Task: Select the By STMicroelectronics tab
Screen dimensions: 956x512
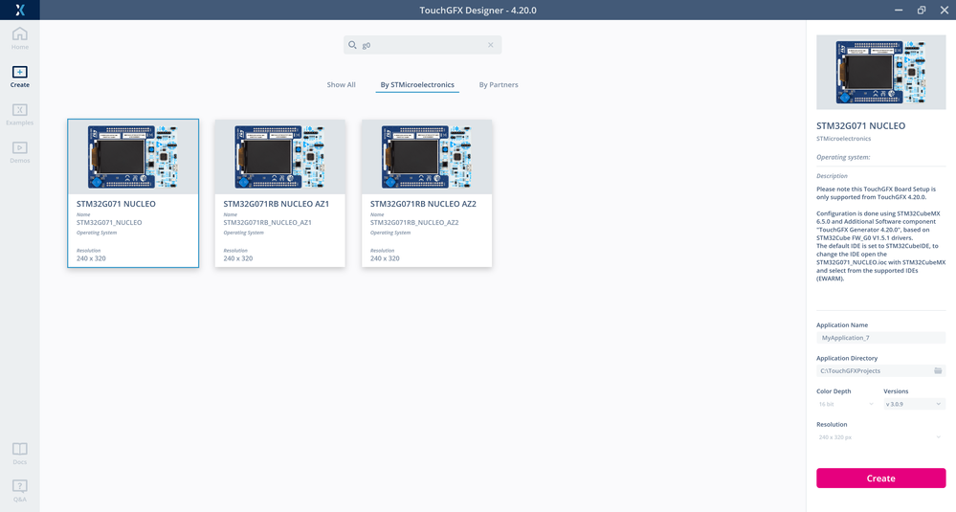Action: [x=417, y=85]
